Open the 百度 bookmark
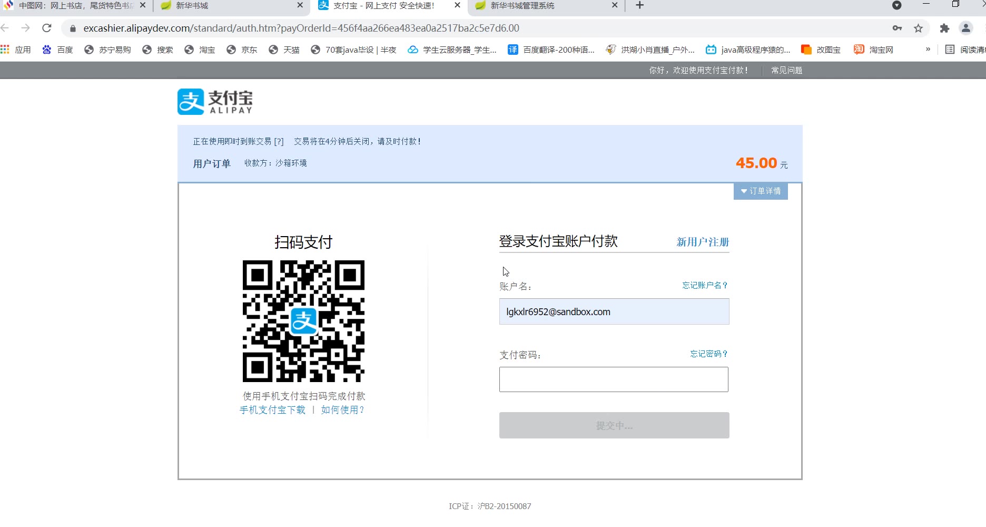 57,50
